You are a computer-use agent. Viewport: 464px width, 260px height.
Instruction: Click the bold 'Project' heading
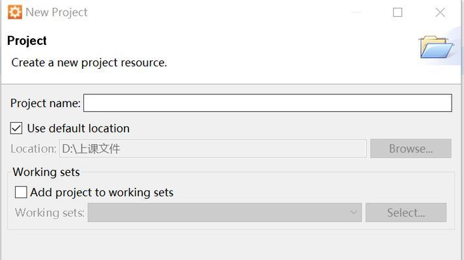point(27,41)
